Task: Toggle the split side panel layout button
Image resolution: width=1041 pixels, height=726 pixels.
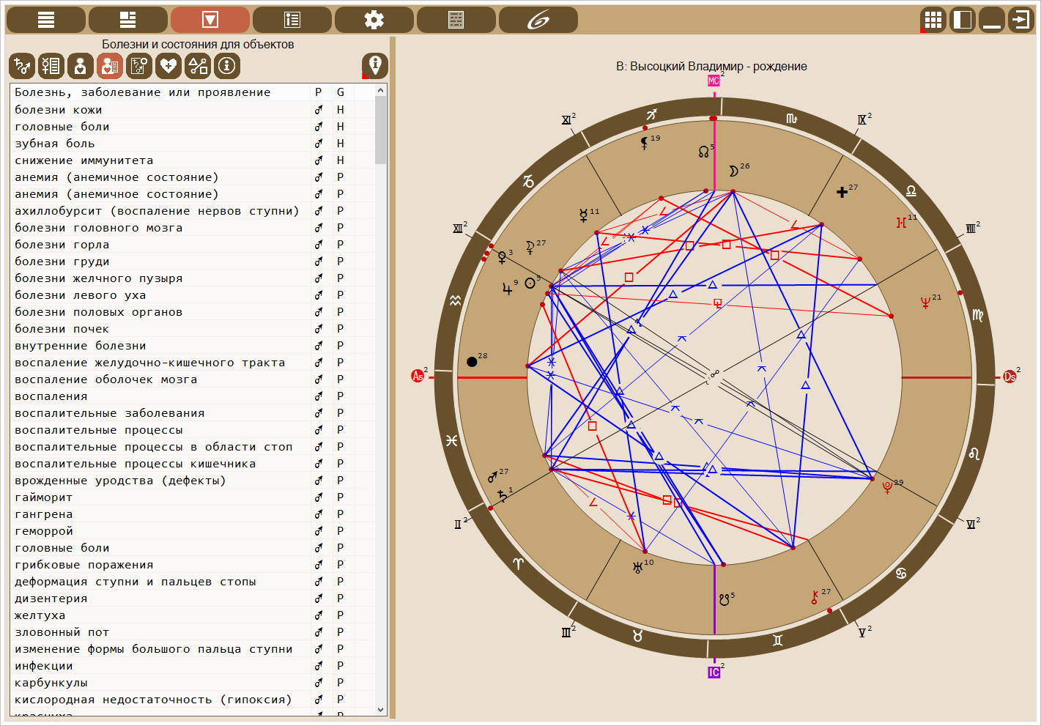Action: (963, 20)
